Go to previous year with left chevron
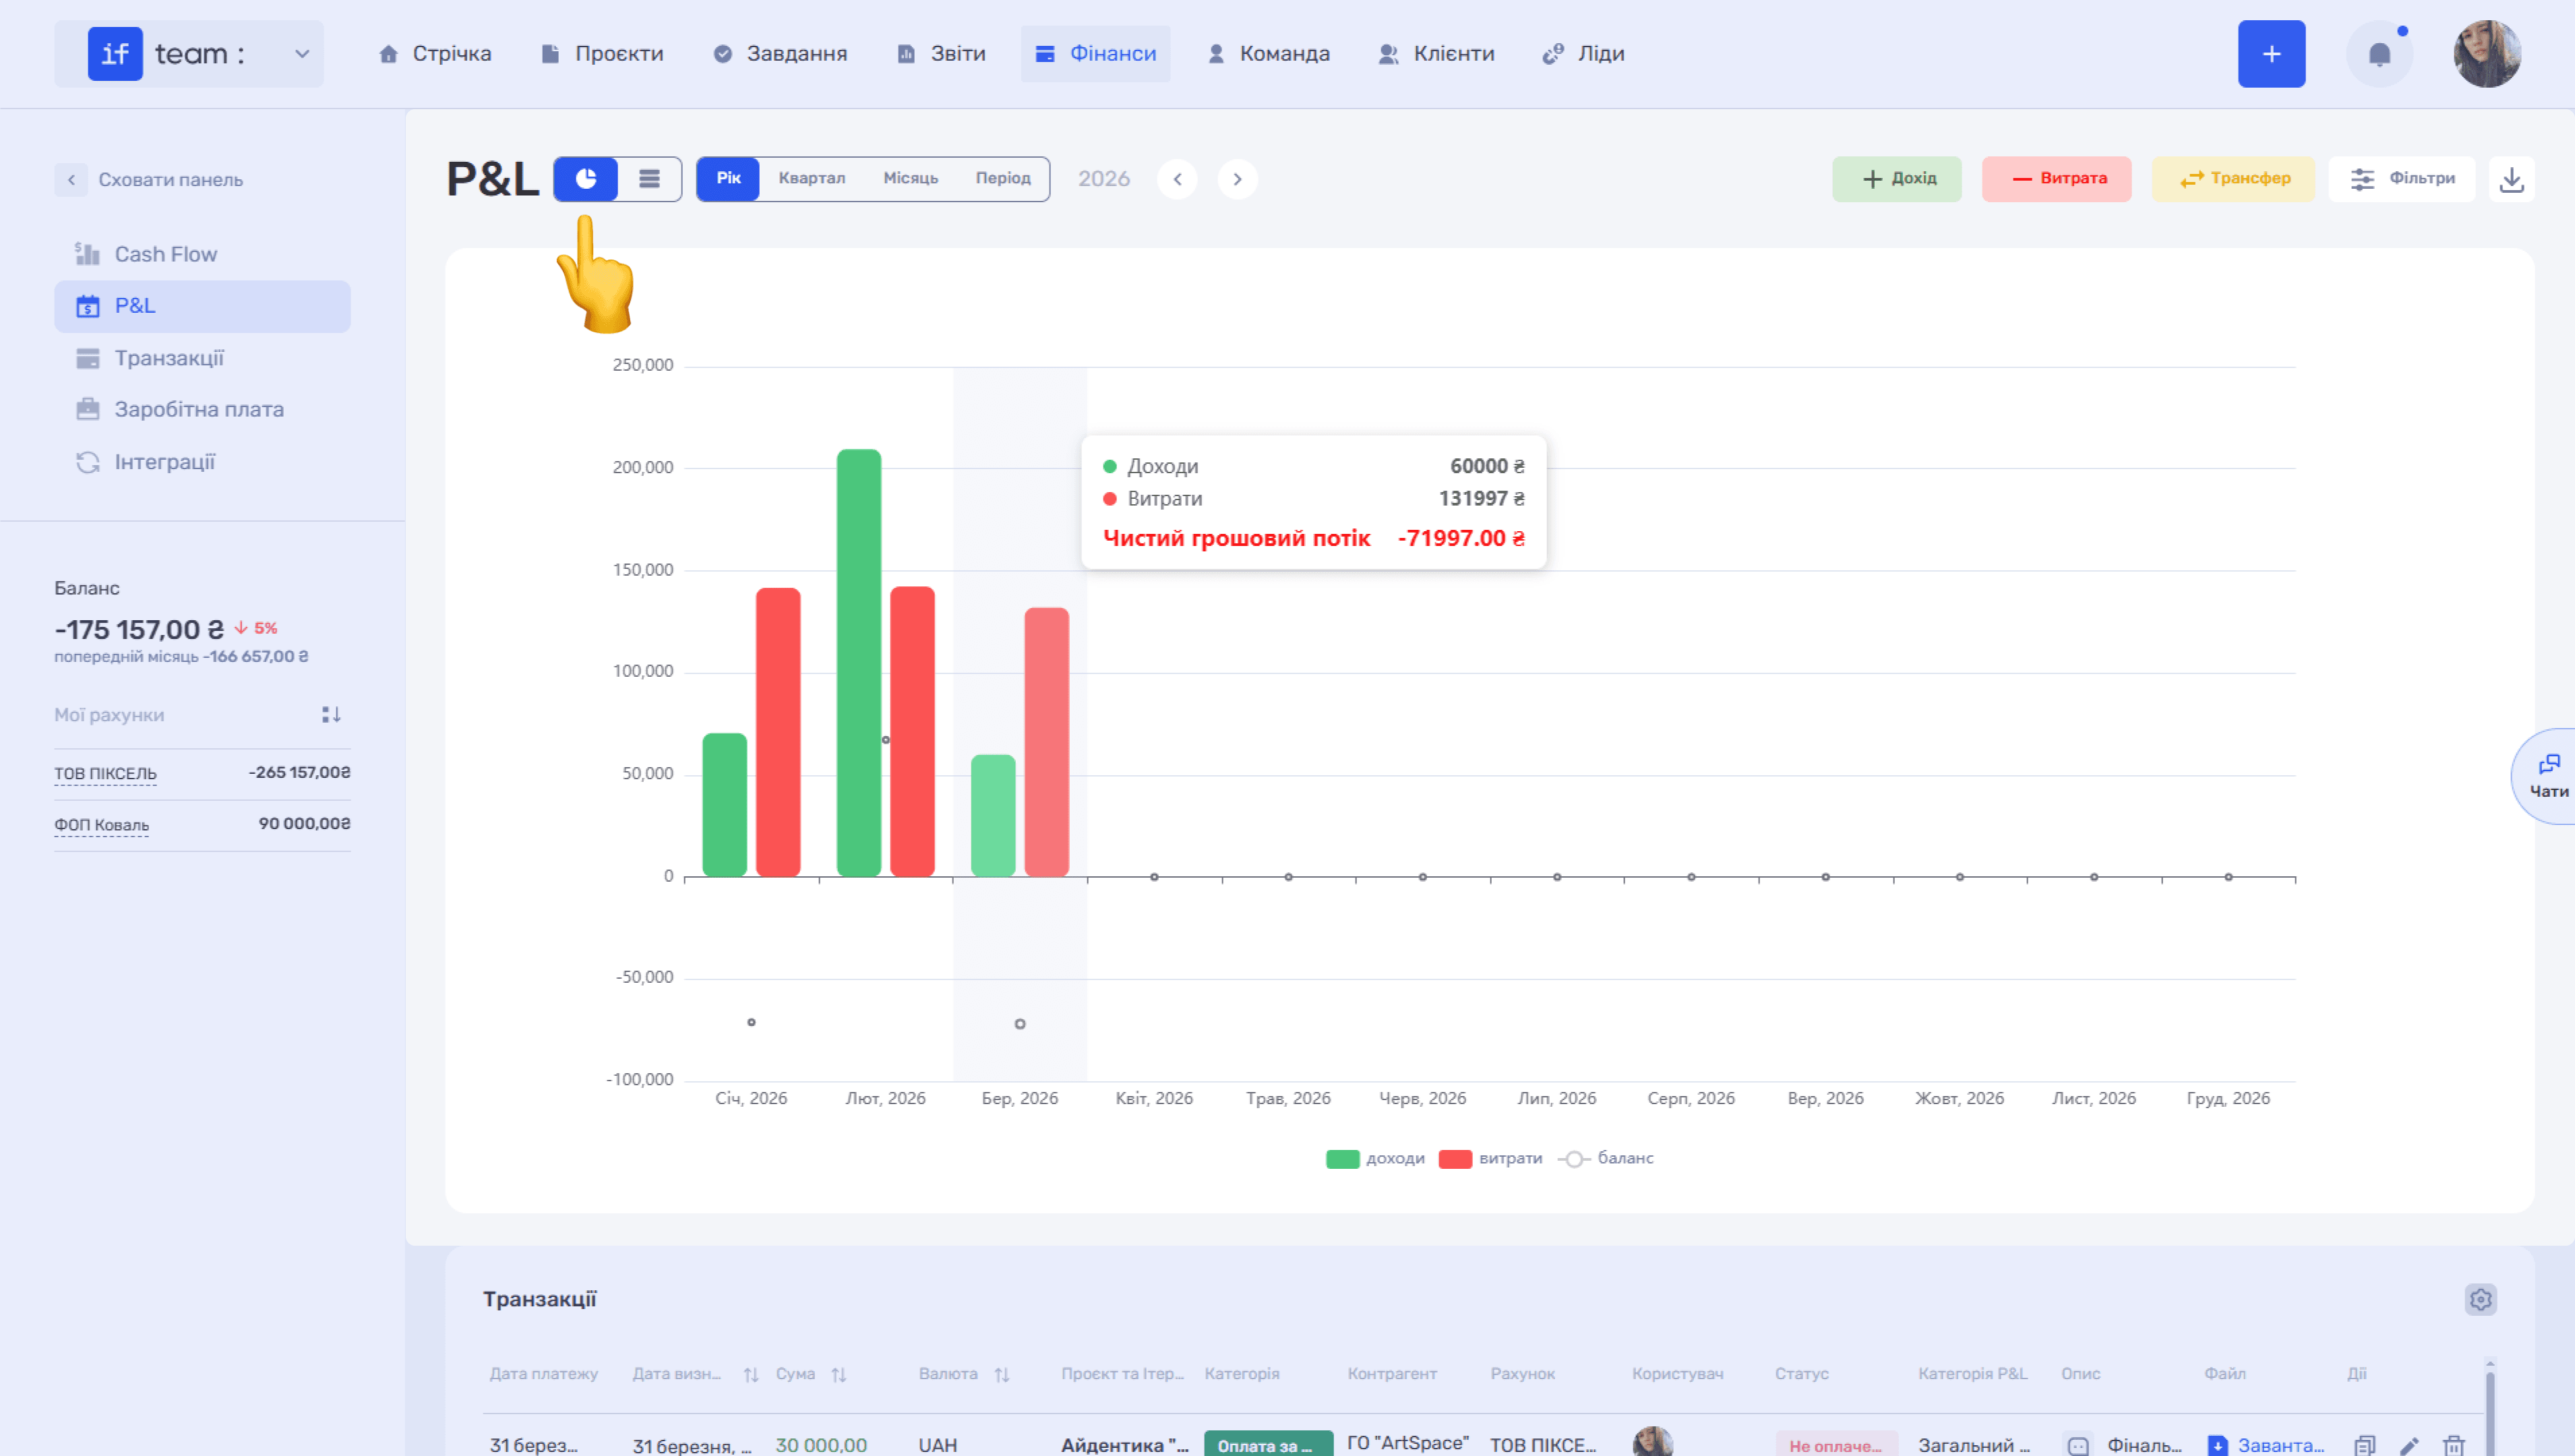Image resolution: width=2575 pixels, height=1456 pixels. coord(1177,179)
